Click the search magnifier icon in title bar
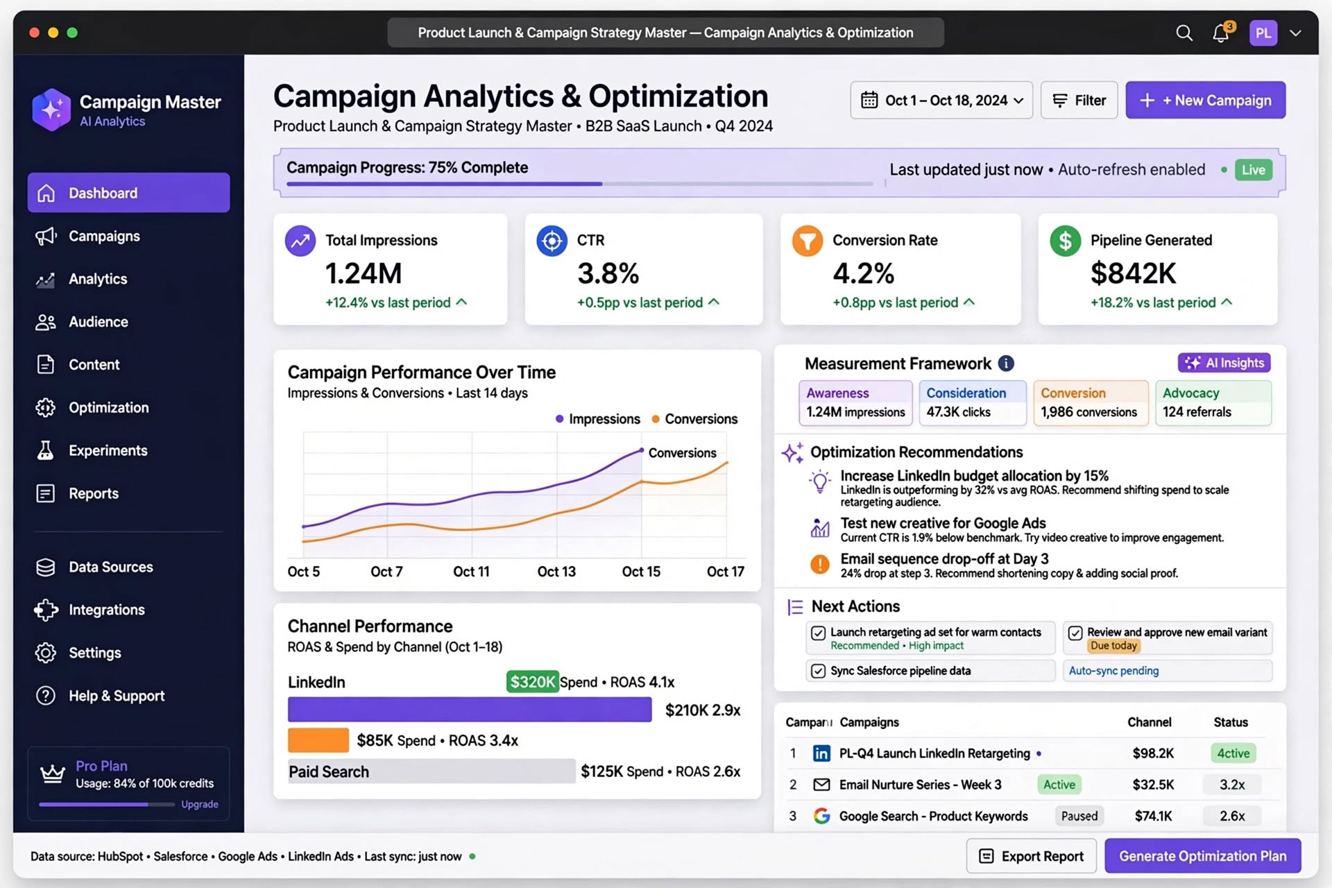Image resolution: width=1332 pixels, height=888 pixels. [x=1184, y=33]
